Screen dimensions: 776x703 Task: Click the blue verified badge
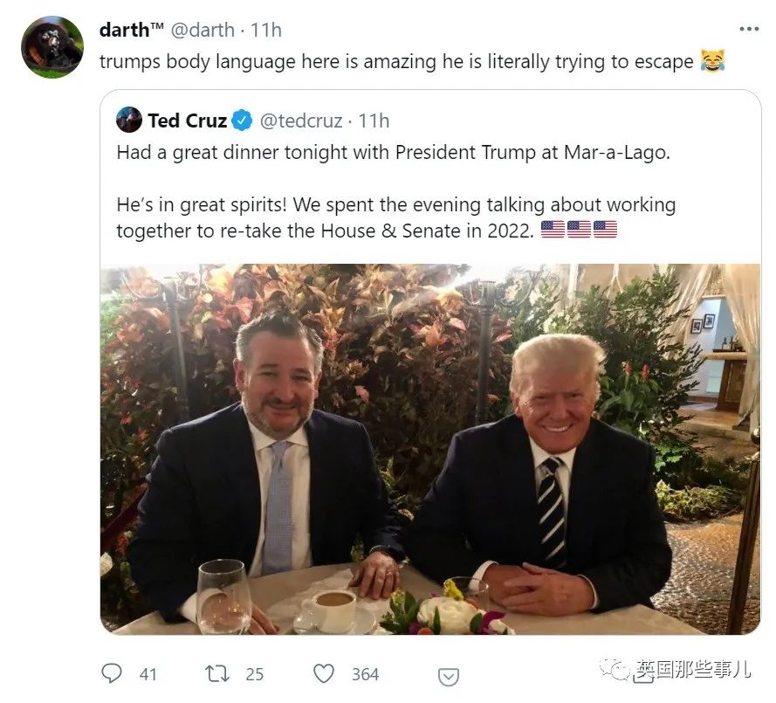coord(242,121)
